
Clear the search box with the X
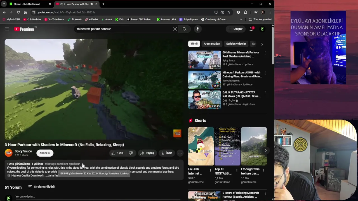pos(175,29)
